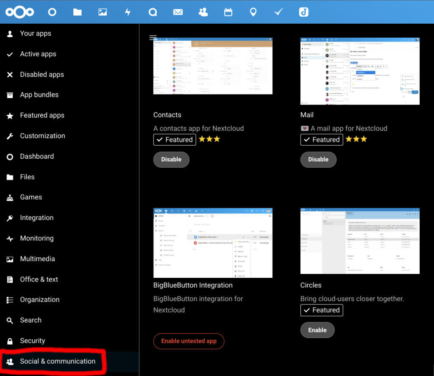Enable the Circles app
The height and width of the screenshot is (376, 434).
tap(317, 330)
